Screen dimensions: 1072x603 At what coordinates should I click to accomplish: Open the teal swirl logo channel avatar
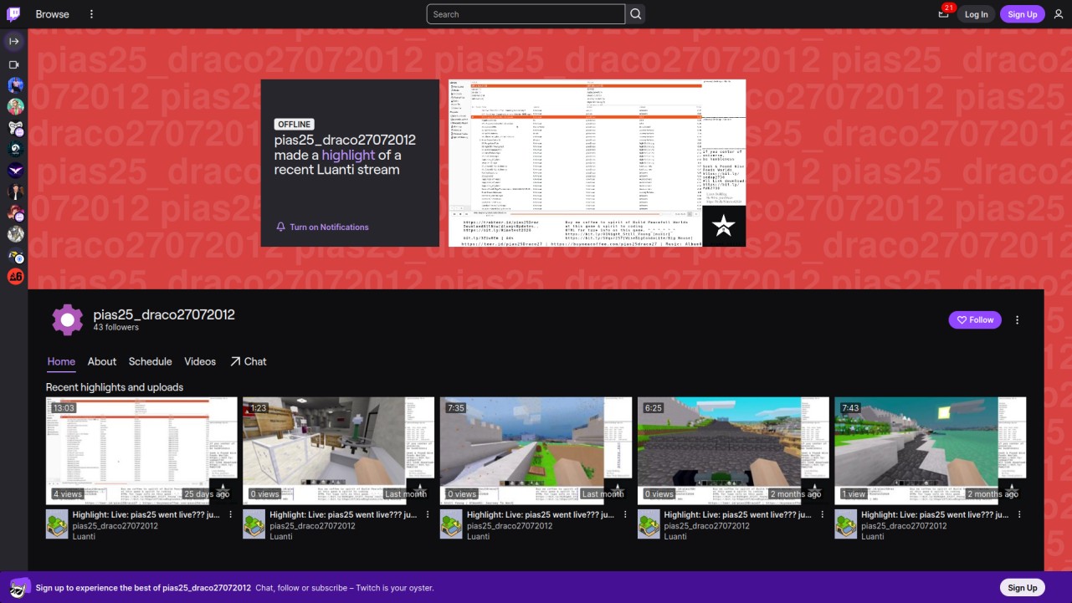(x=16, y=149)
